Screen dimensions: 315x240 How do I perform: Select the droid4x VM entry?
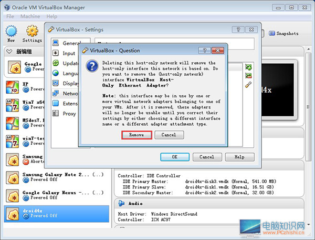[57, 214]
